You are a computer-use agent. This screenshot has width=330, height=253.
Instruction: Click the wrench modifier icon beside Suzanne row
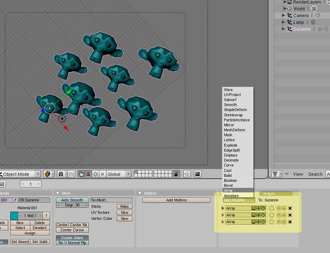pos(326,29)
